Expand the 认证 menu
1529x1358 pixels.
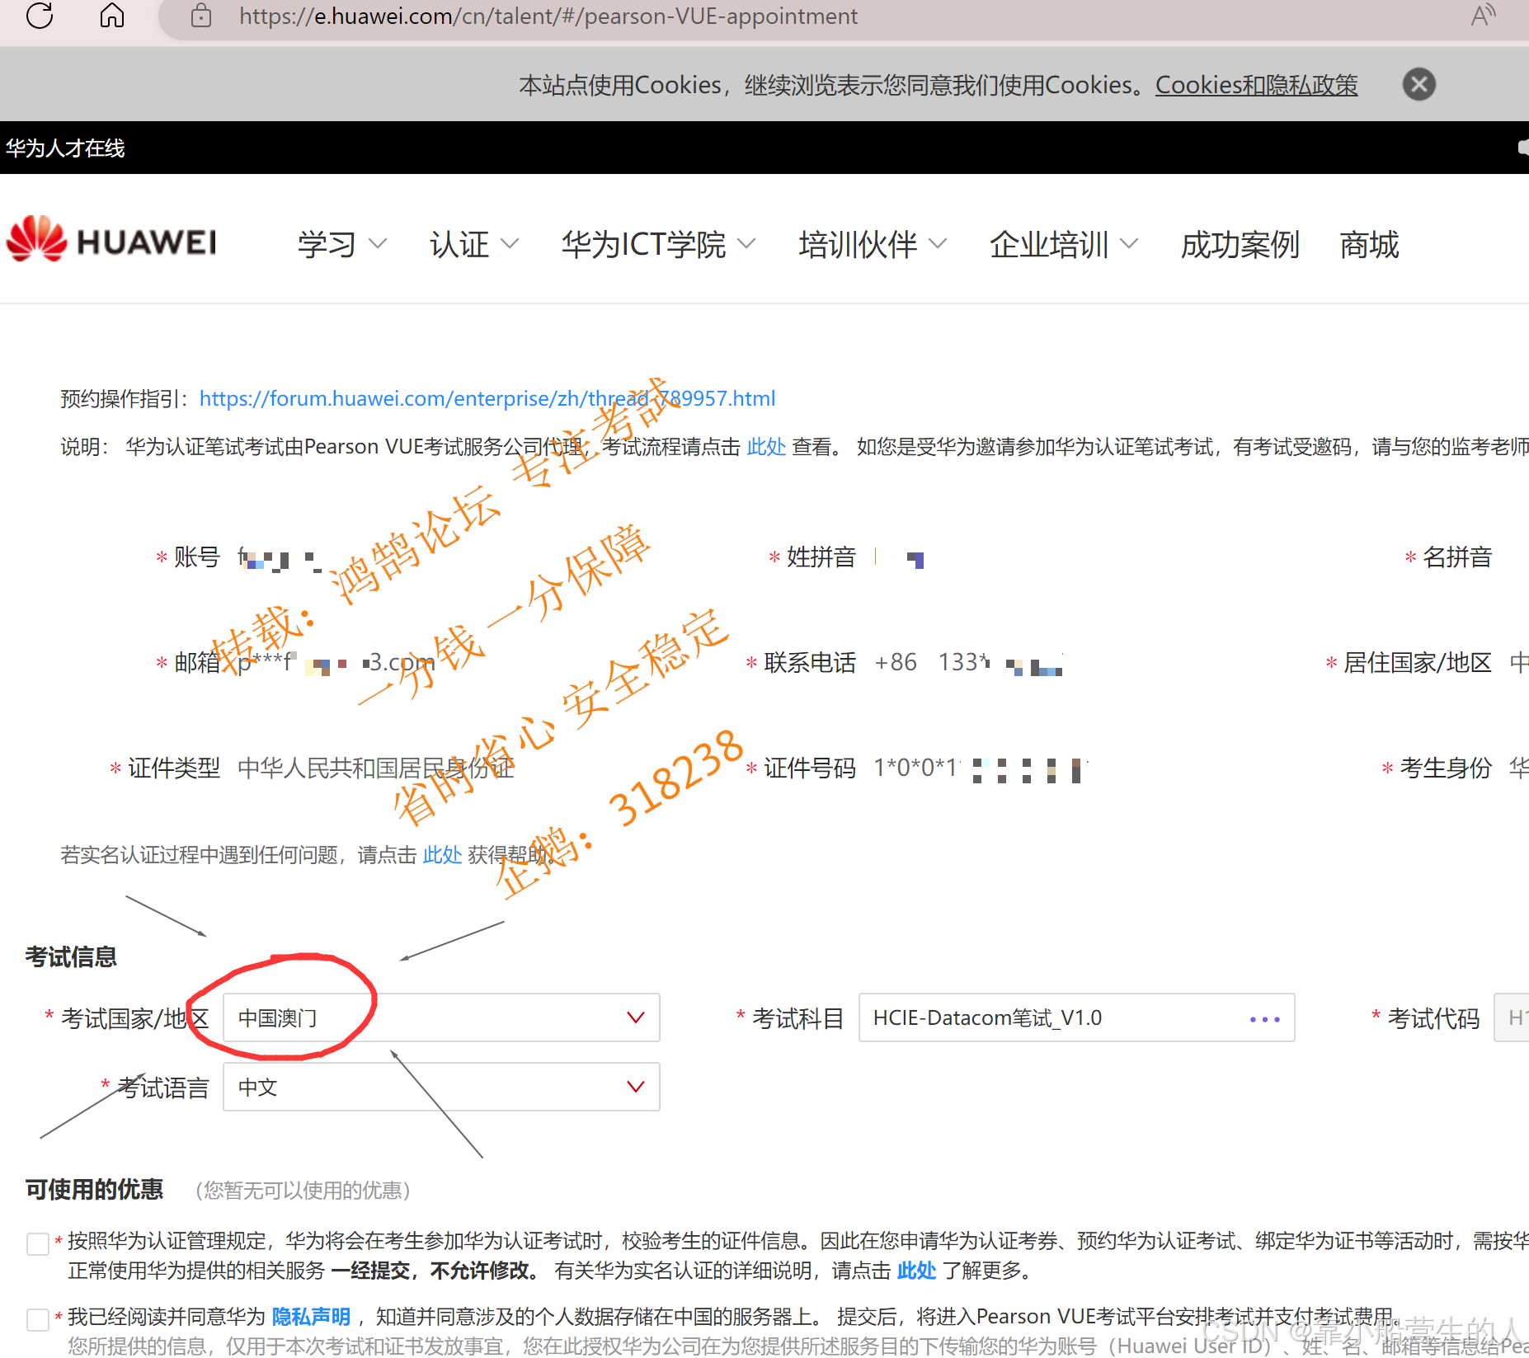pyautogui.click(x=474, y=244)
